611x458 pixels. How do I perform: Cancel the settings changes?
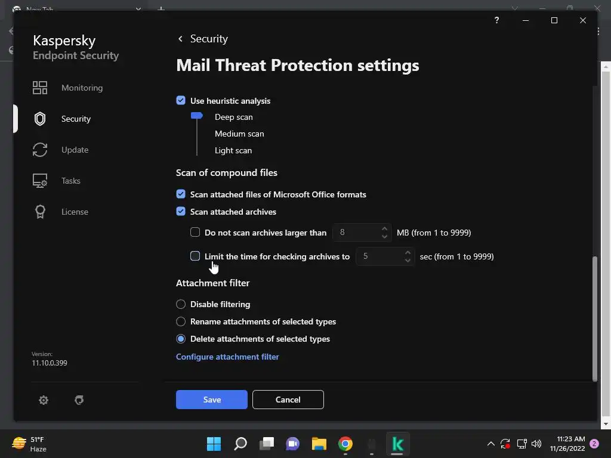(288, 400)
